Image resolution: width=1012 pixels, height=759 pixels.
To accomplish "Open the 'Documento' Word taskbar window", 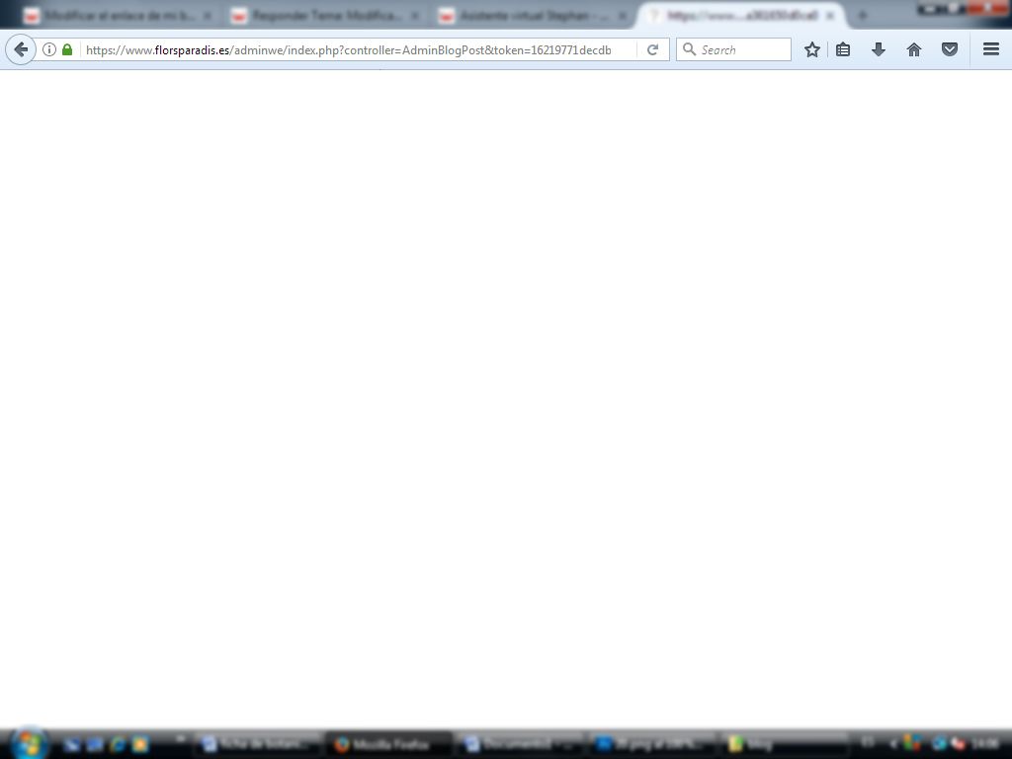I will pyautogui.click(x=520, y=745).
